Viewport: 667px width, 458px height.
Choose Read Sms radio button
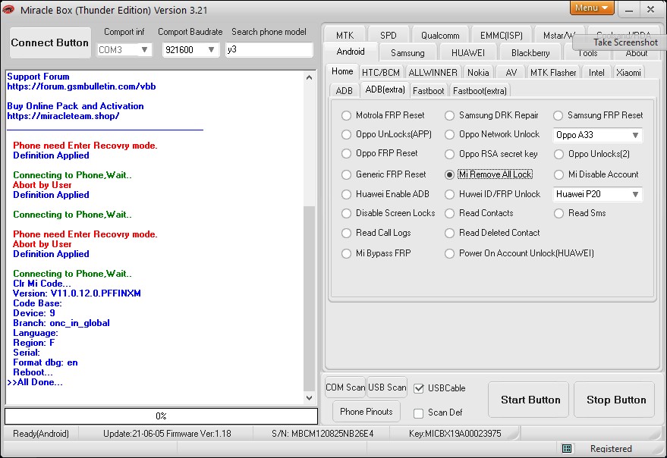tap(559, 213)
